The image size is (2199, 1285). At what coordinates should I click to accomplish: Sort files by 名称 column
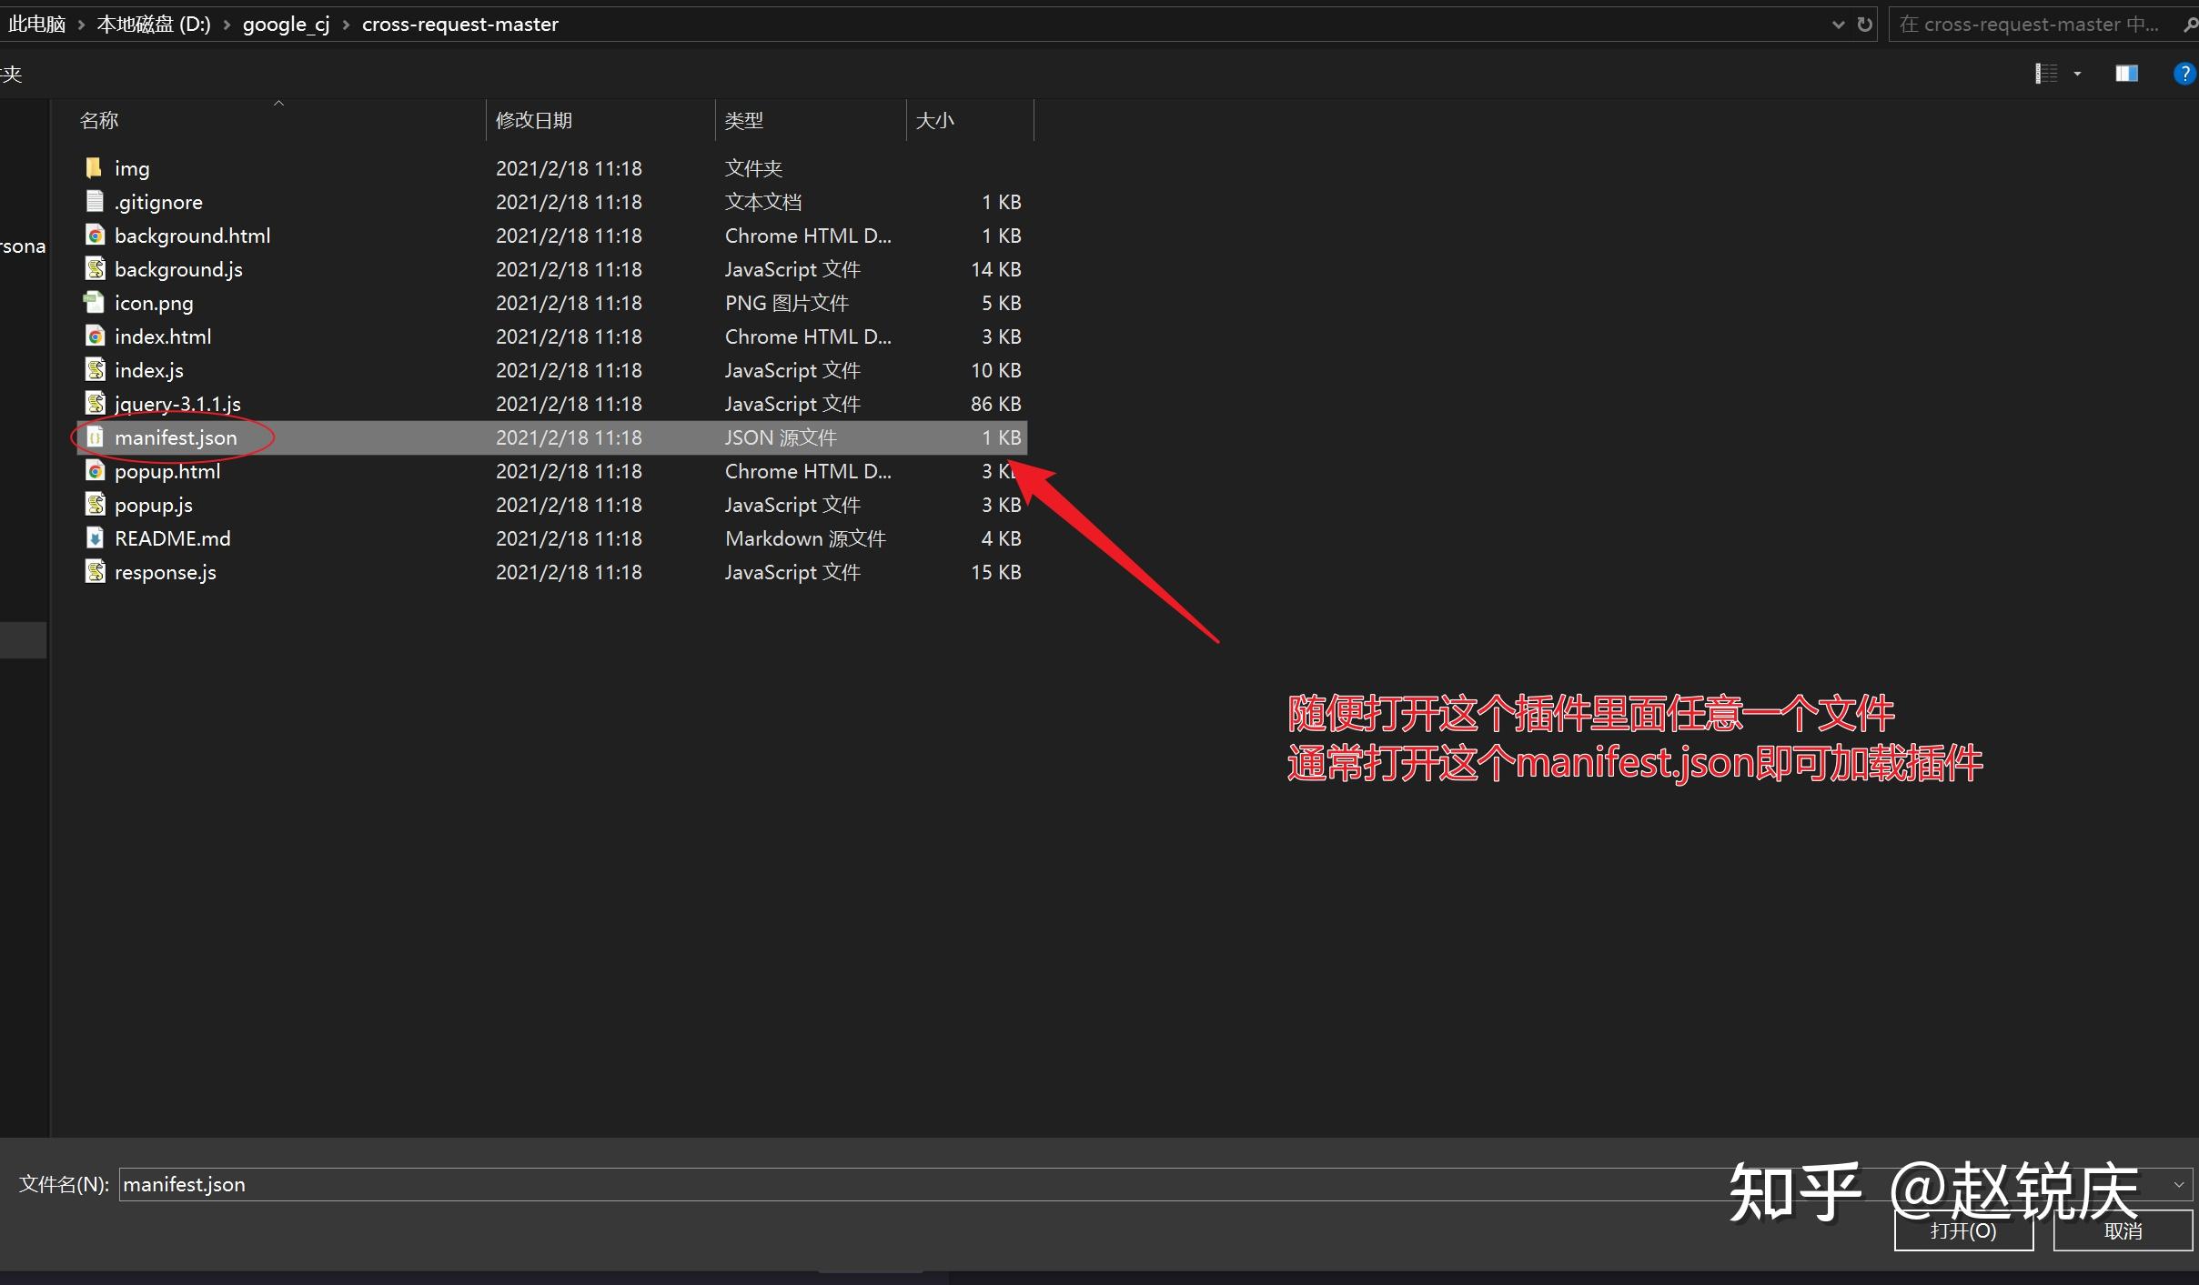(98, 120)
